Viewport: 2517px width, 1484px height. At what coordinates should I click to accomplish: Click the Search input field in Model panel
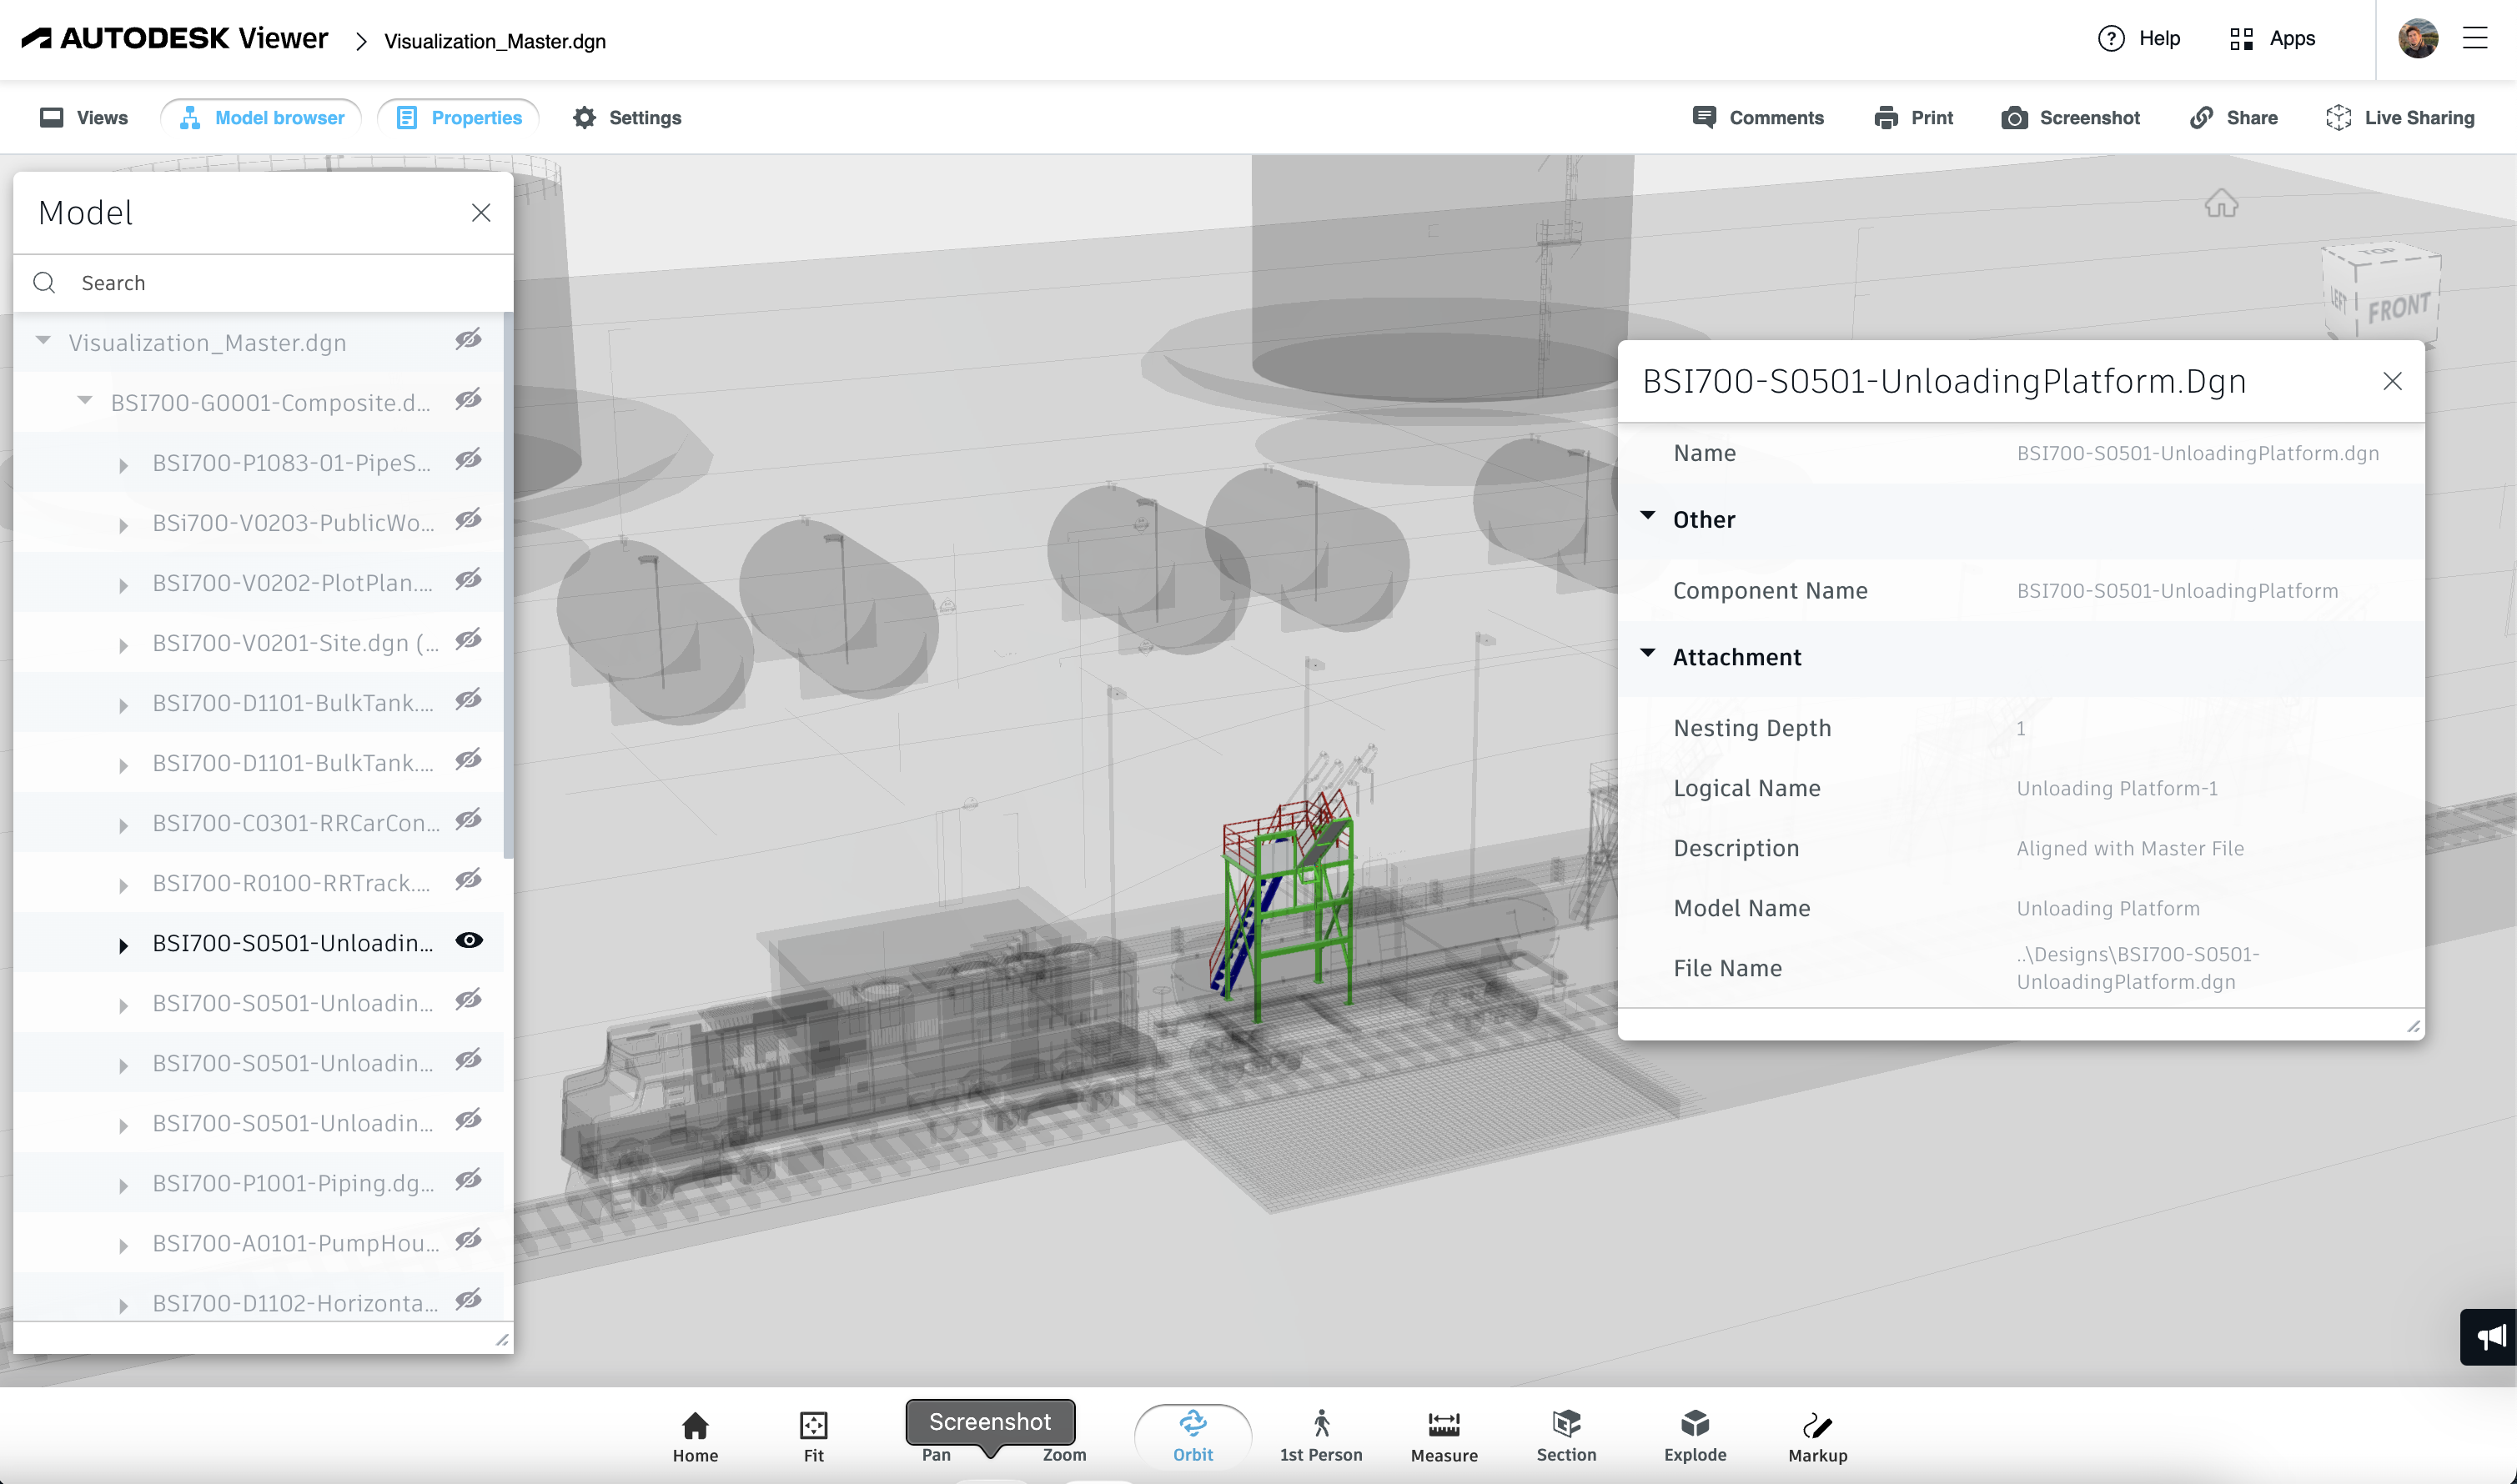coord(264,283)
